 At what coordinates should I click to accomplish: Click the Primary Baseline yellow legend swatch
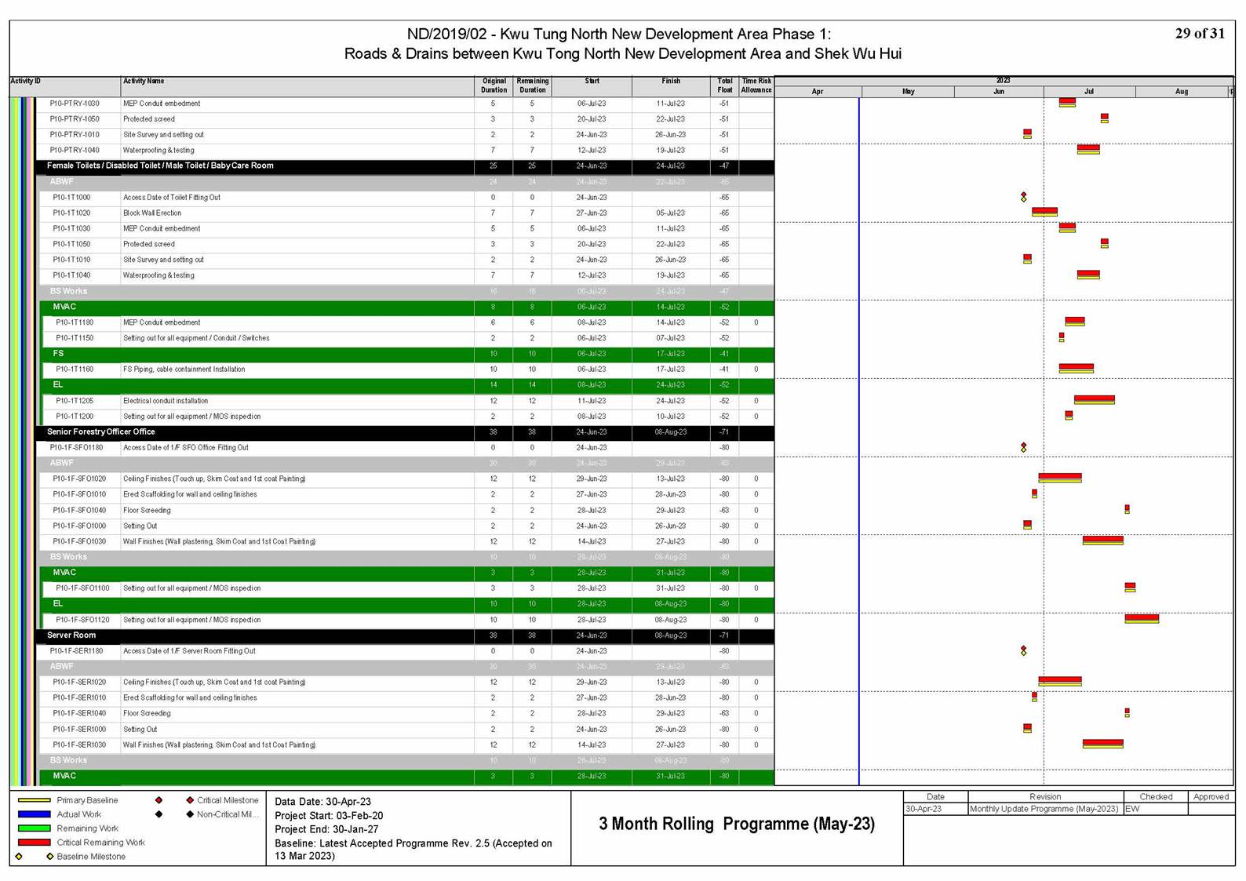pos(34,800)
